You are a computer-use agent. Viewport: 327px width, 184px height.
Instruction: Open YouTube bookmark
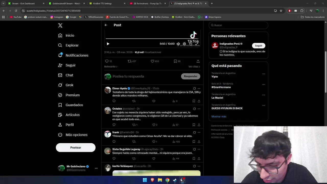(x=16, y=17)
